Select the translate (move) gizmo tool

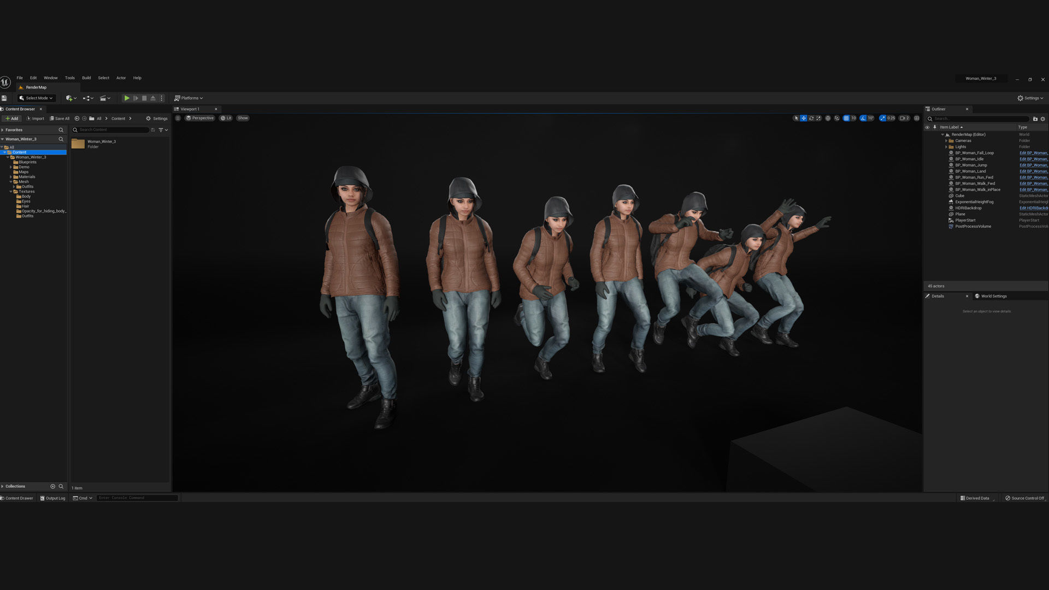pyautogui.click(x=803, y=118)
